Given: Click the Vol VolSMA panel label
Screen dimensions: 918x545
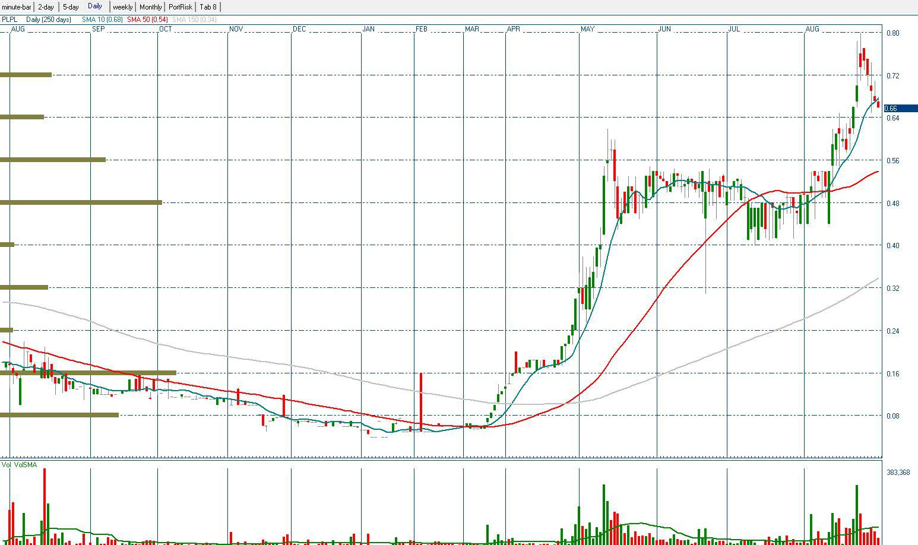Looking at the screenshot, I should coord(19,465).
